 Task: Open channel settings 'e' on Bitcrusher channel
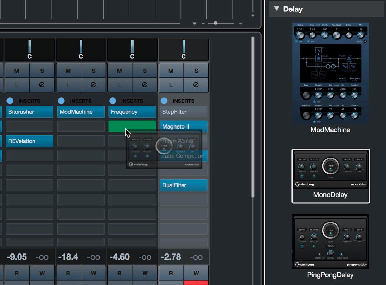[x=42, y=84]
